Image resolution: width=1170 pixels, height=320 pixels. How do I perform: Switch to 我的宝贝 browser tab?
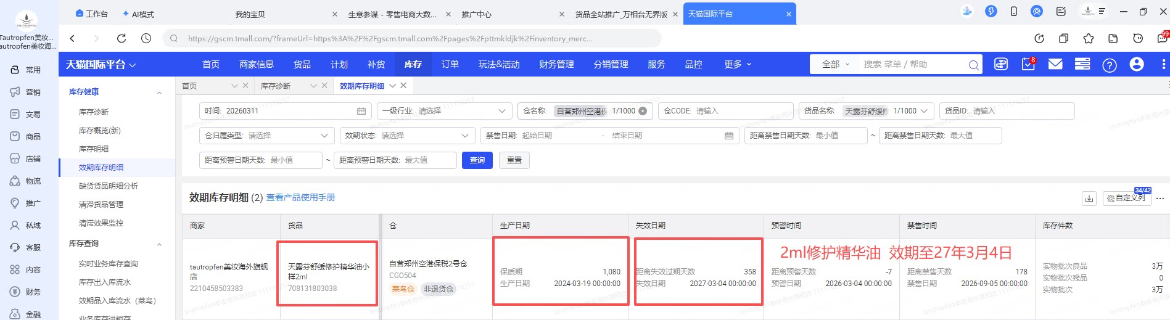[x=250, y=14]
